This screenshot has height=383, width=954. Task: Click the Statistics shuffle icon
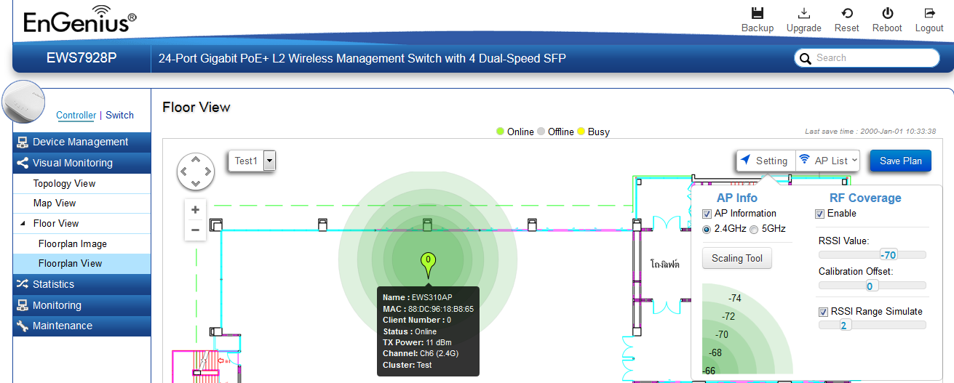[22, 284]
